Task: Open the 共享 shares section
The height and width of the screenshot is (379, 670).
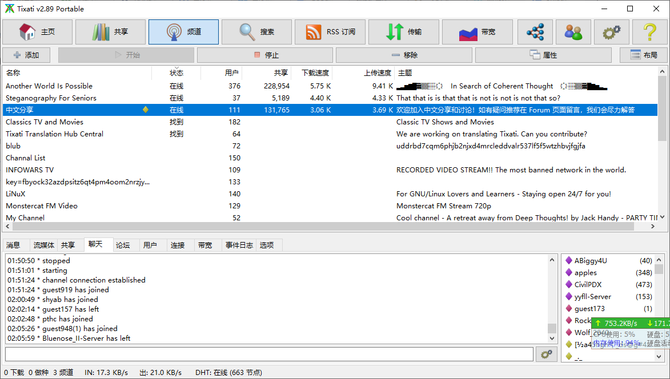Action: point(110,32)
